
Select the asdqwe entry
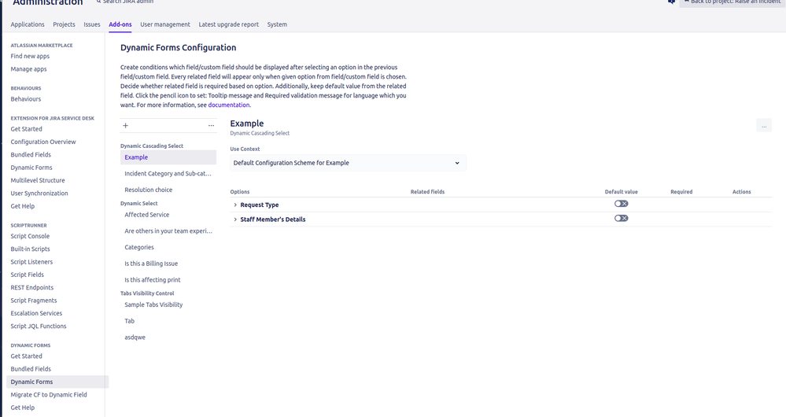[135, 338]
